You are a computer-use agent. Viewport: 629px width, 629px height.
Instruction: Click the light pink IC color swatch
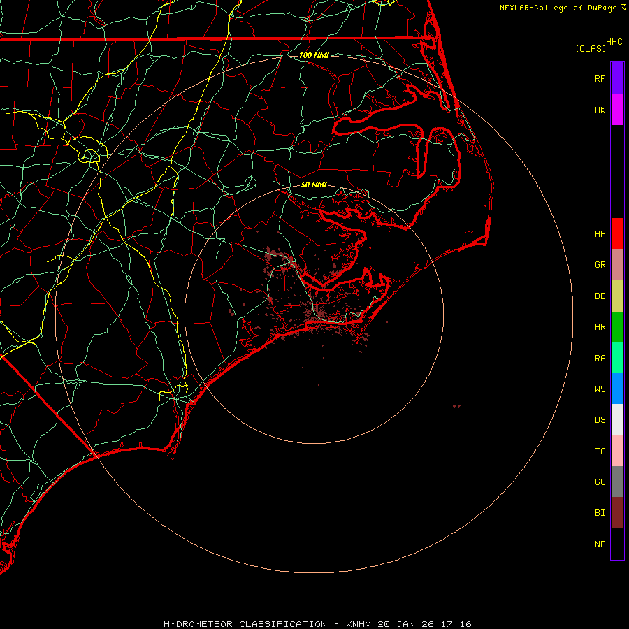click(x=617, y=451)
